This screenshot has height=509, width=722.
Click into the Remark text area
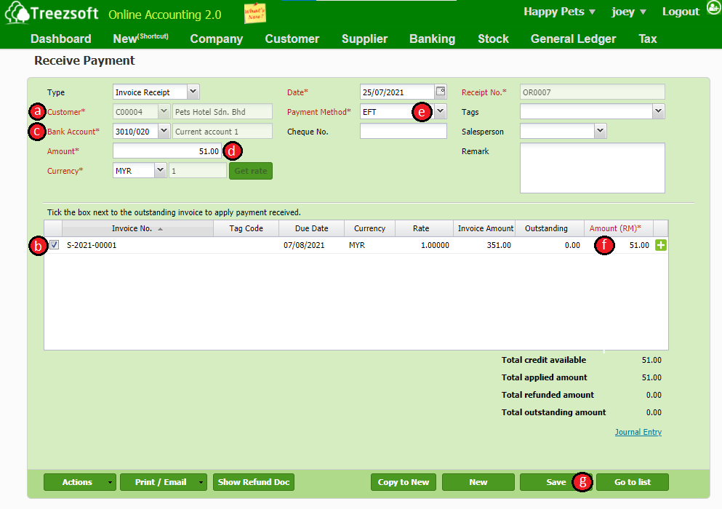592,168
